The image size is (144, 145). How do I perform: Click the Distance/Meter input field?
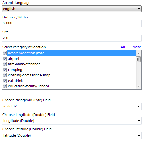click(x=72, y=23)
